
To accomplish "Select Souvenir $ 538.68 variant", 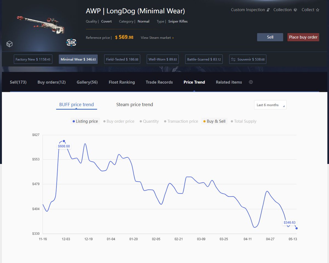I will pyautogui.click(x=248, y=59).
